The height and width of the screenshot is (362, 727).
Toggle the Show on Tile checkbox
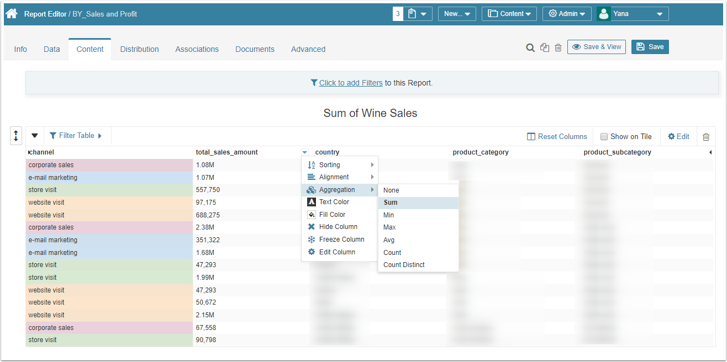[x=604, y=137]
